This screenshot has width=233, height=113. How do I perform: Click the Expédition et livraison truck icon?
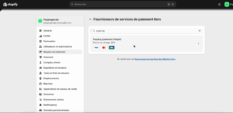coord(40,68)
